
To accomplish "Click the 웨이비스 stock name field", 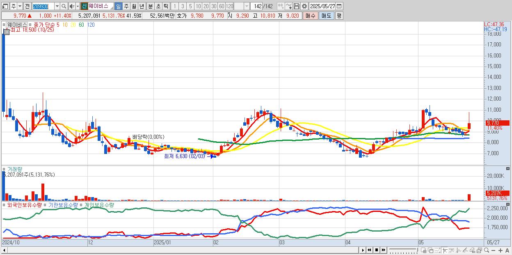I will (x=101, y=6).
